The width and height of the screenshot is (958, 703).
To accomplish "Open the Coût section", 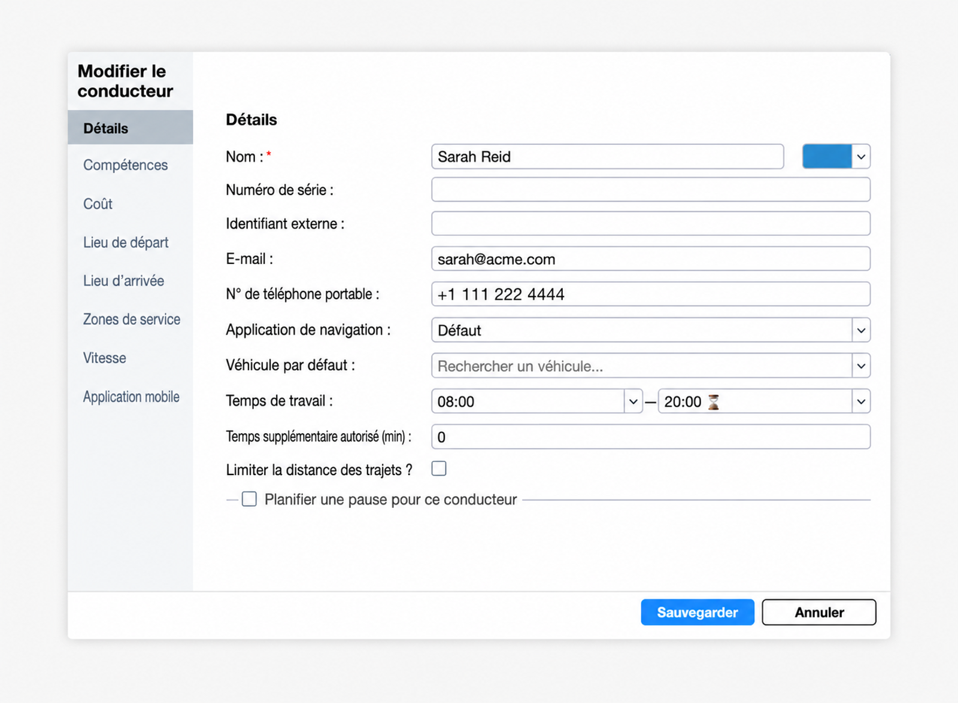I will coord(98,204).
